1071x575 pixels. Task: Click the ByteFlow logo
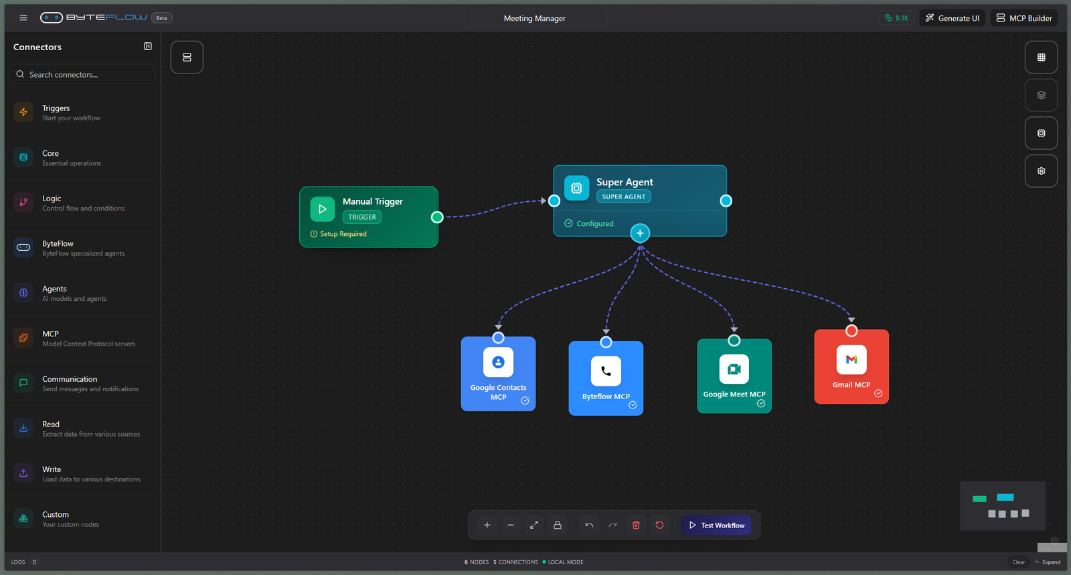point(94,18)
